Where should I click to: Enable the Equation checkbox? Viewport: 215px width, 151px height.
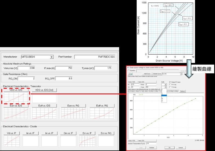pos(128,70)
